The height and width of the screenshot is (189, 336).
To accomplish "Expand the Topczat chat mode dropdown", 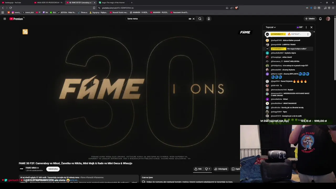I will (x=271, y=27).
